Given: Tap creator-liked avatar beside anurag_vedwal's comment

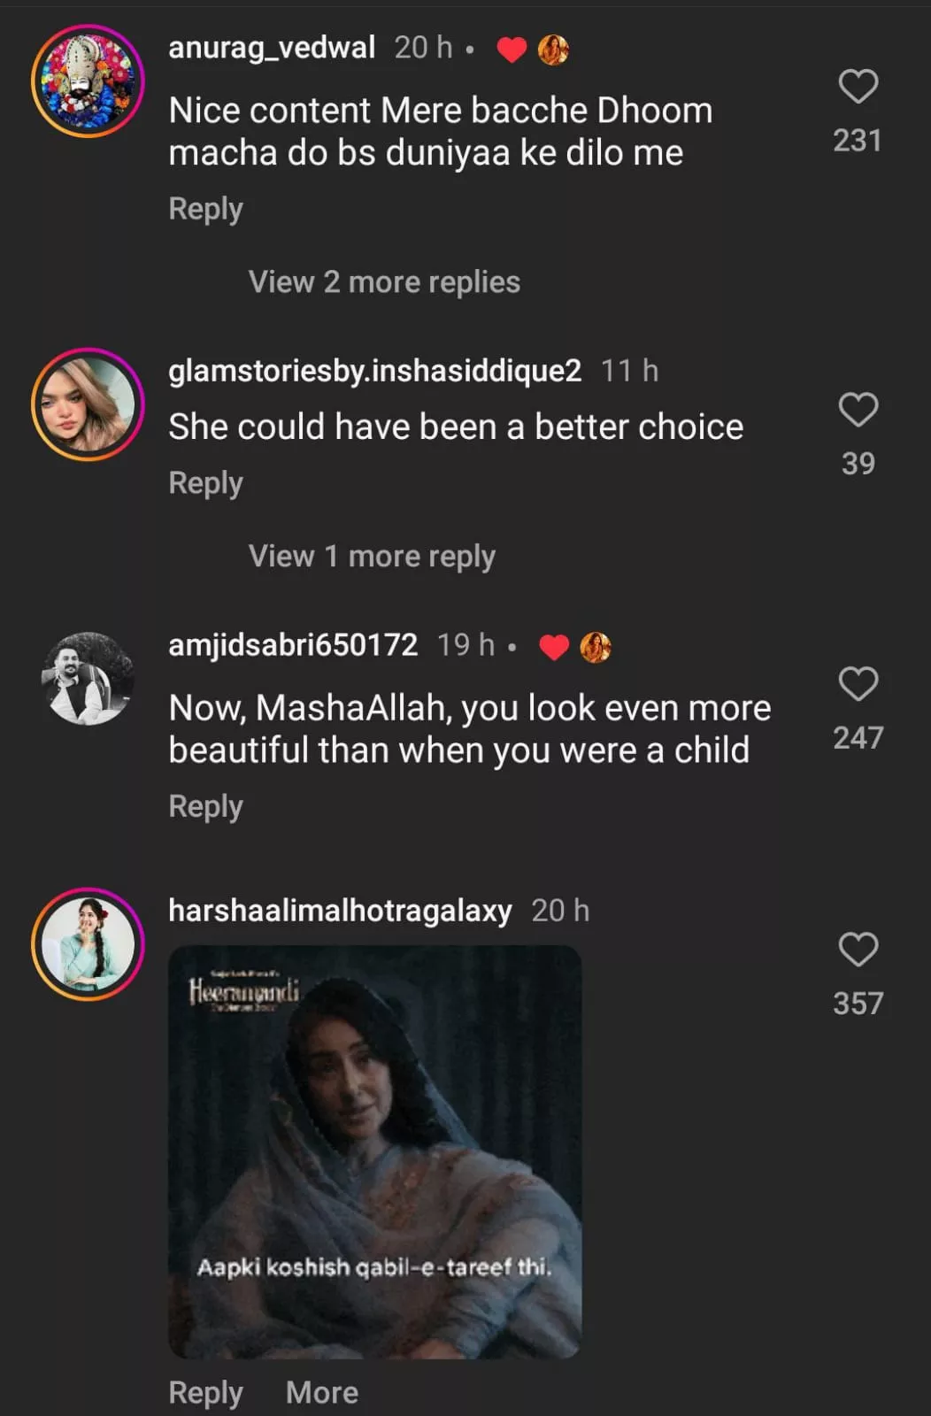Looking at the screenshot, I should [x=553, y=50].
